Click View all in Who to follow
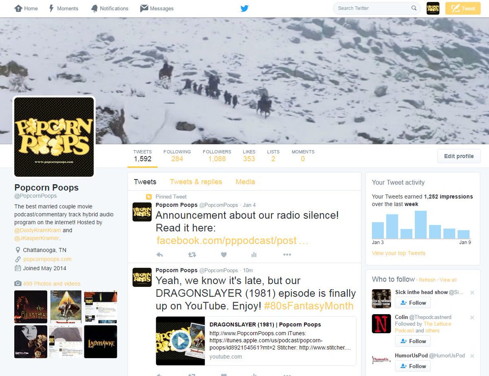489x376 pixels. (x=448, y=280)
